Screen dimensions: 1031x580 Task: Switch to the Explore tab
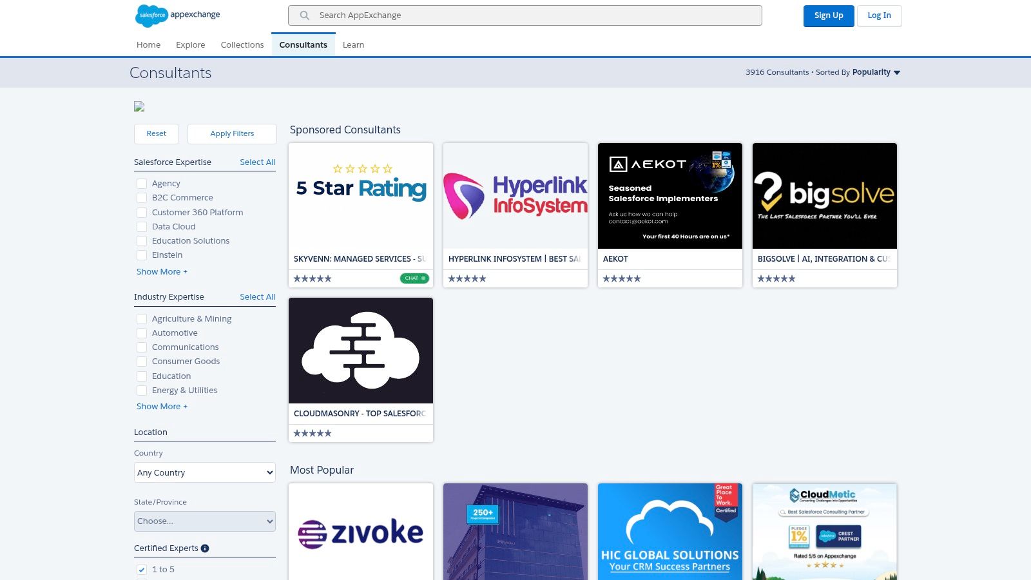[x=190, y=44]
